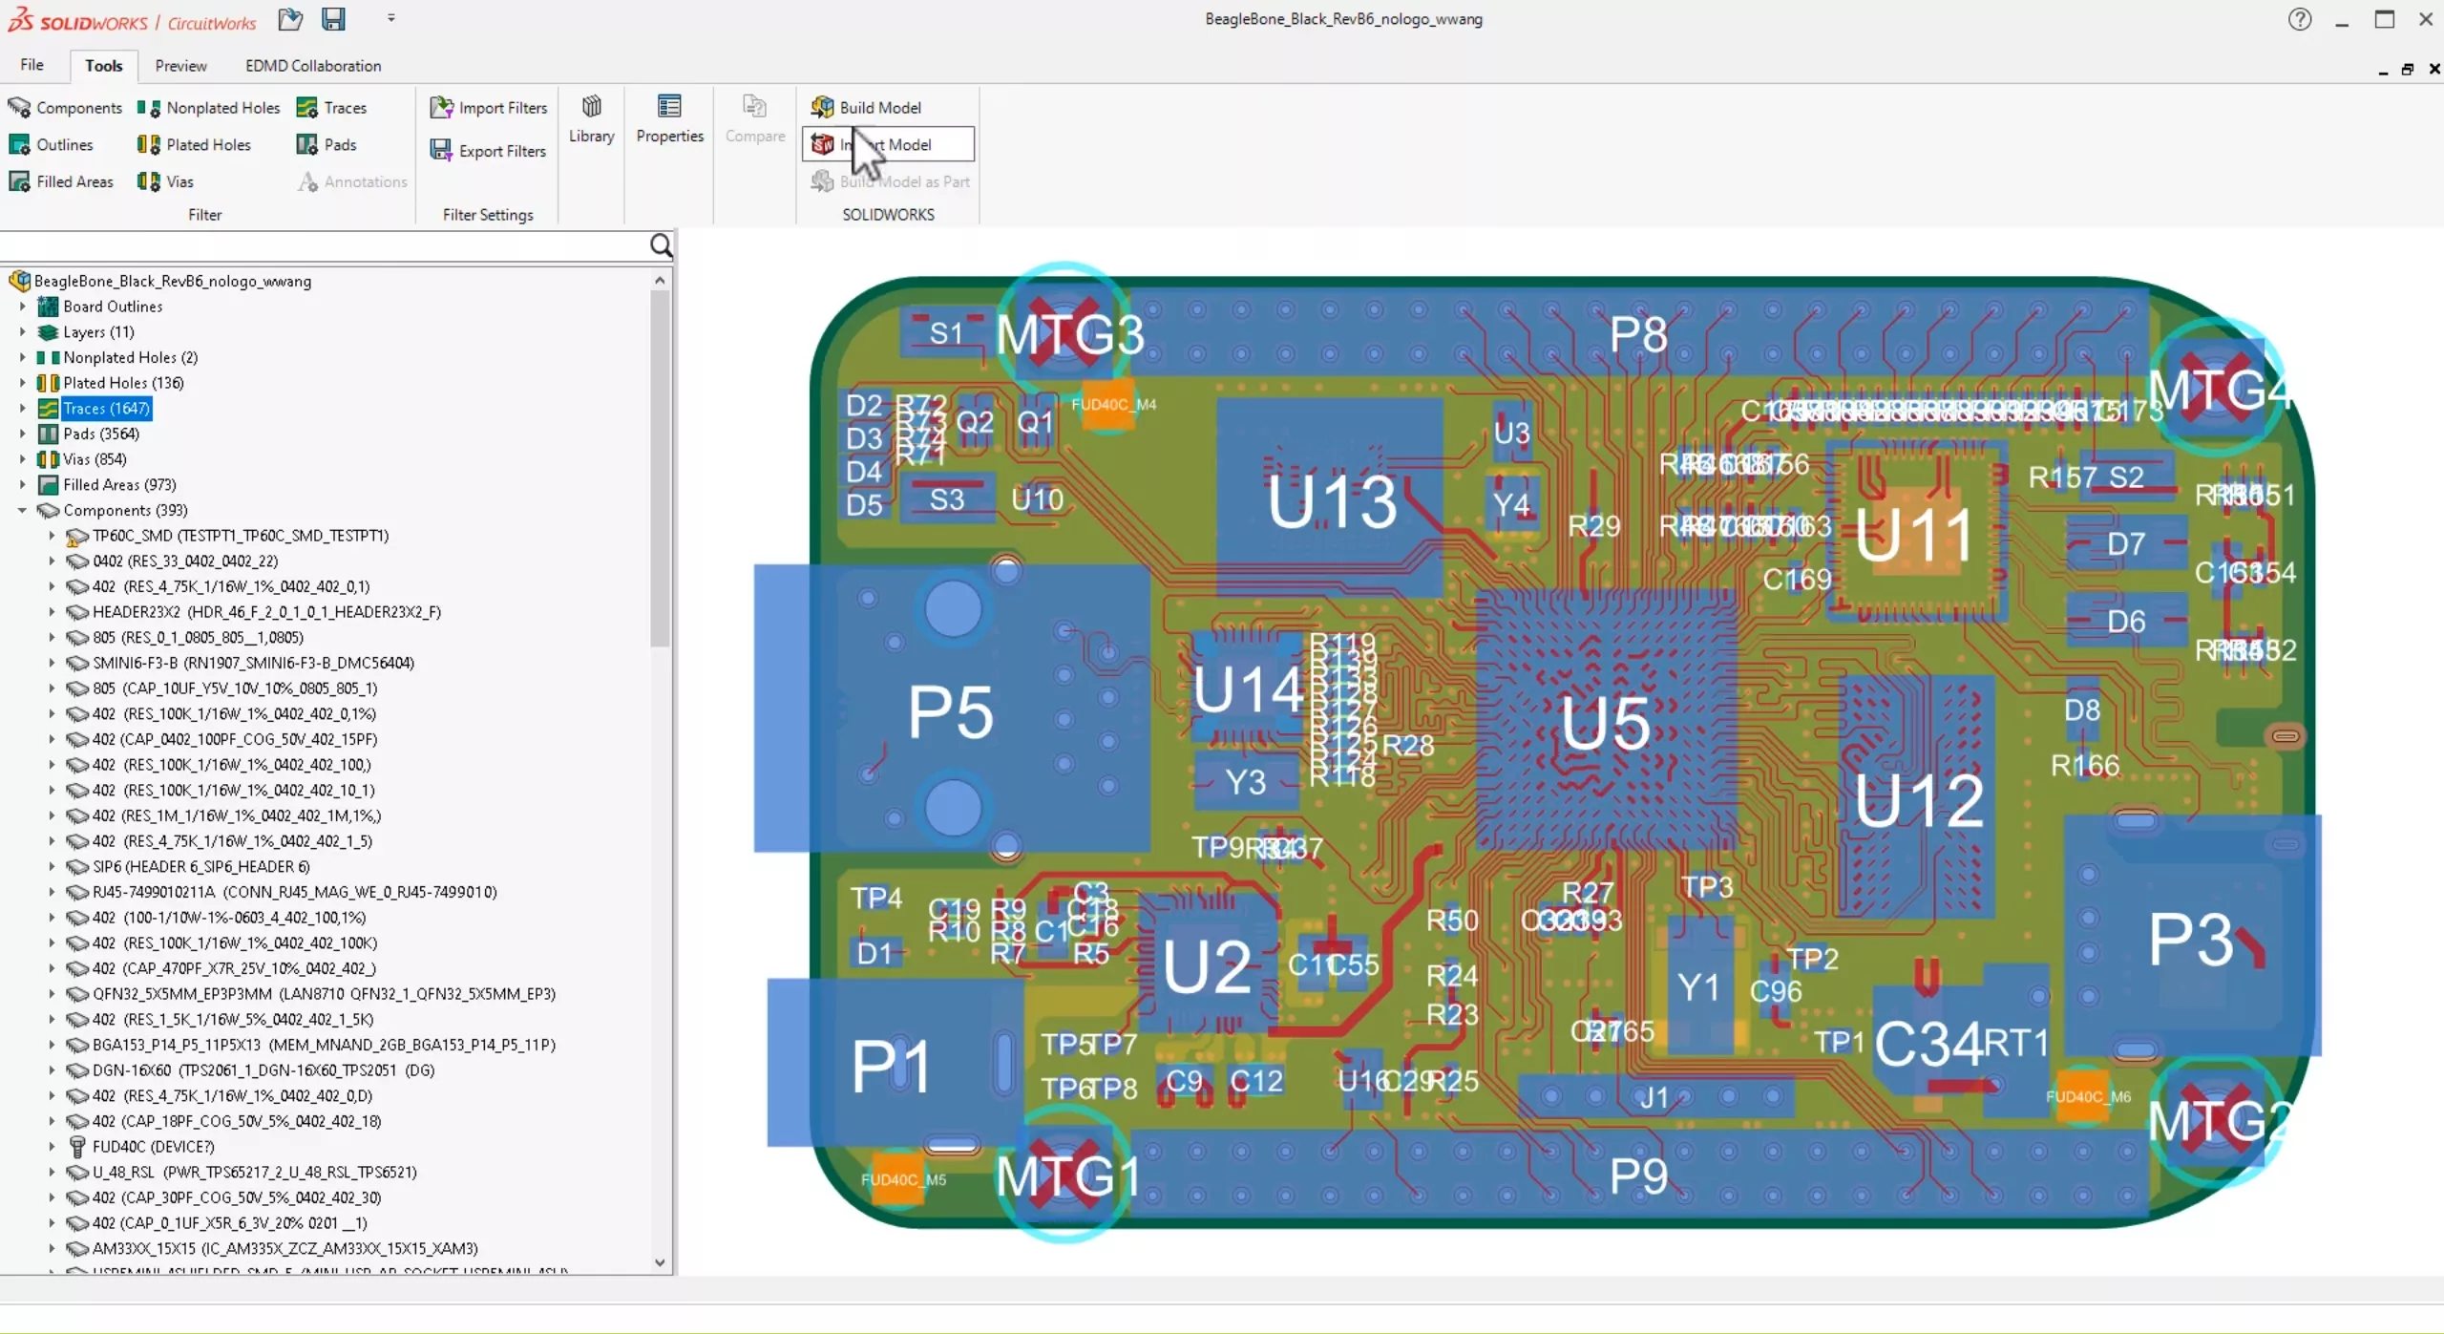Select SIP6 (HEADER 6_SIP6_HEADER 6) row
This screenshot has height=1334, width=2444.
click(x=200, y=867)
